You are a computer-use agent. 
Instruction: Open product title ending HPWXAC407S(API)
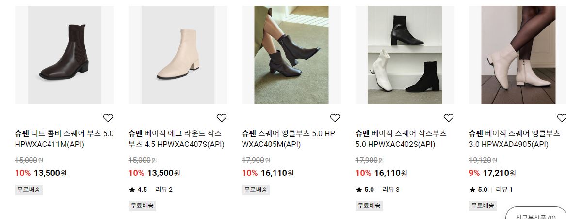(x=177, y=139)
